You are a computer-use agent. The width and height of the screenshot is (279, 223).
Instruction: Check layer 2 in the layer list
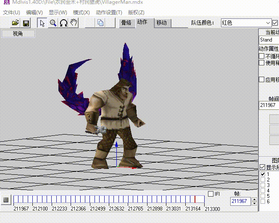click(263, 179)
